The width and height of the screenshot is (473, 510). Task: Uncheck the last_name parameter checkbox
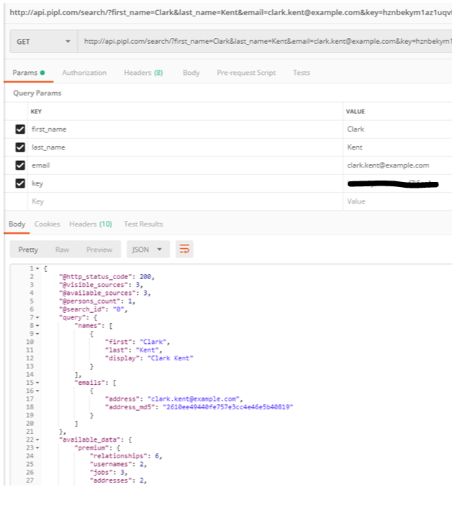(x=20, y=147)
